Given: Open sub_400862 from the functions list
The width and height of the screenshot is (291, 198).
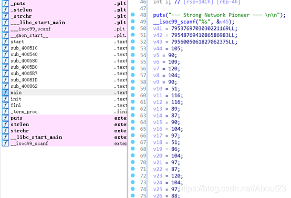Looking at the screenshot, I should coord(24,86).
